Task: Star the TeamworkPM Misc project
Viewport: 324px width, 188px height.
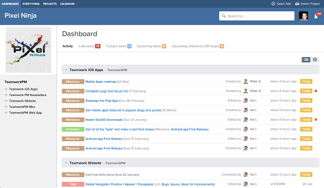Action: point(6,107)
